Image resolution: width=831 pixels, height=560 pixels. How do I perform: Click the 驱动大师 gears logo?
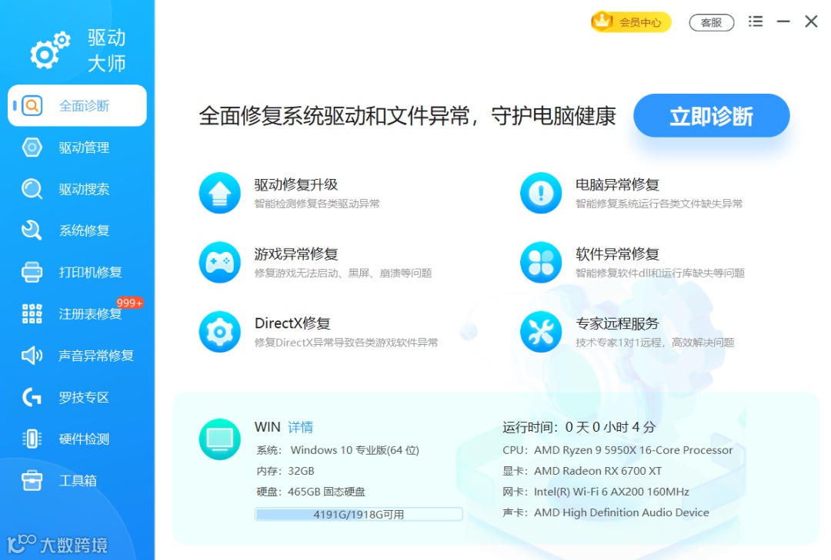pos(50,50)
